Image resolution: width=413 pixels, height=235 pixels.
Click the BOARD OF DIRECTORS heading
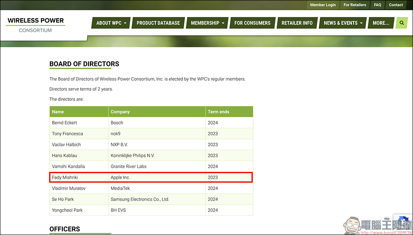click(84, 64)
